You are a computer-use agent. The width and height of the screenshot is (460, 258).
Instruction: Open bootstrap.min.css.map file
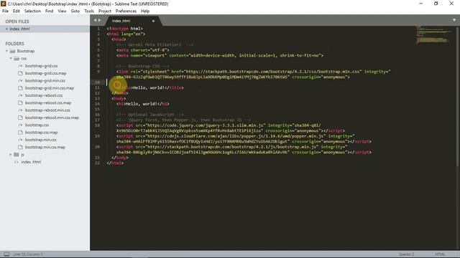45,147
